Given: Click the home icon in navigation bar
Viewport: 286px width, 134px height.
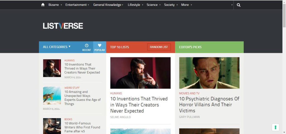Looking at the screenshot, I should (x=43, y=5).
